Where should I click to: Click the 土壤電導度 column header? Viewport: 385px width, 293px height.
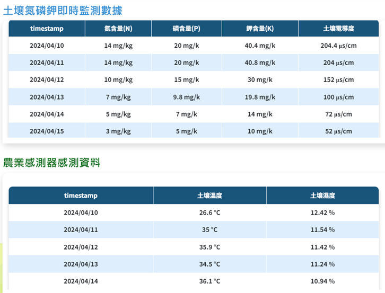[x=338, y=29]
